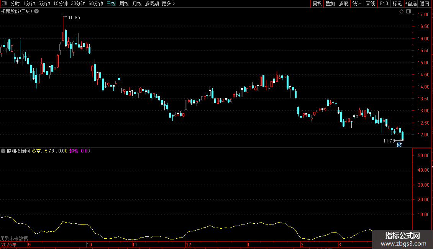The image size is (433, 249).
Task: Activate 画线 drawing tools
Action: pyautogui.click(x=370, y=3)
